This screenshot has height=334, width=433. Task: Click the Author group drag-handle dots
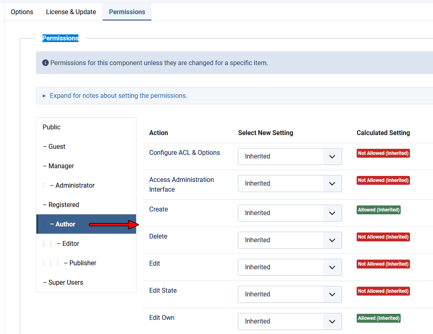tap(44, 224)
